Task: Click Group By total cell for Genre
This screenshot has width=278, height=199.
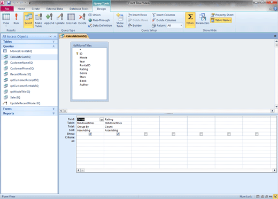Action: (x=90, y=127)
